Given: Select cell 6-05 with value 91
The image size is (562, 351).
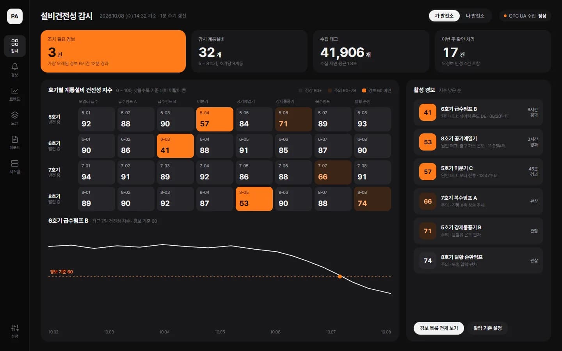Looking at the screenshot, I should click(x=254, y=146).
